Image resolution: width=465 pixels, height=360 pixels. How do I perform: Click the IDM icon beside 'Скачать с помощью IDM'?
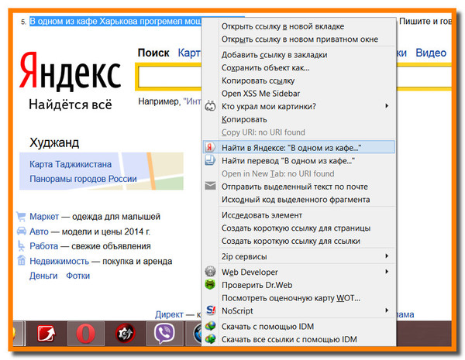(x=210, y=326)
